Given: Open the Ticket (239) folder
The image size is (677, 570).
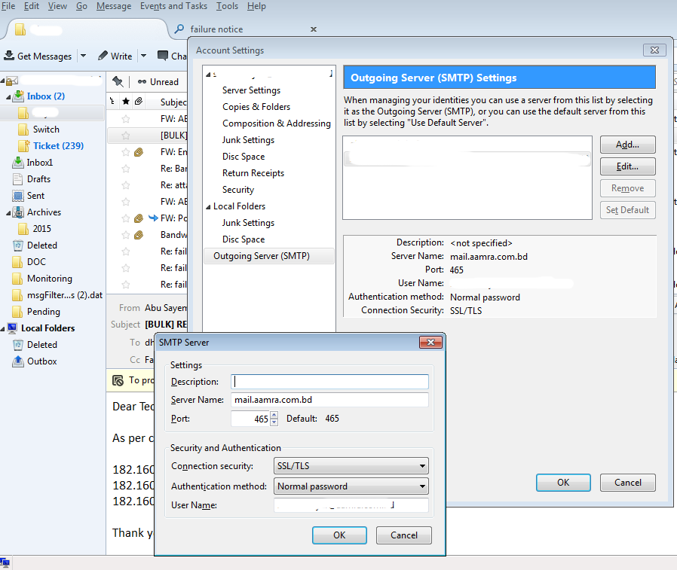Looking at the screenshot, I should pyautogui.click(x=58, y=146).
